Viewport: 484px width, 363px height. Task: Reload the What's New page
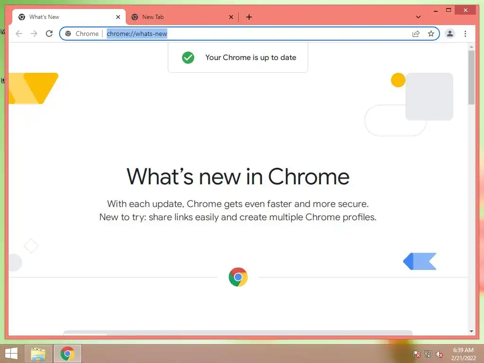[x=49, y=34]
